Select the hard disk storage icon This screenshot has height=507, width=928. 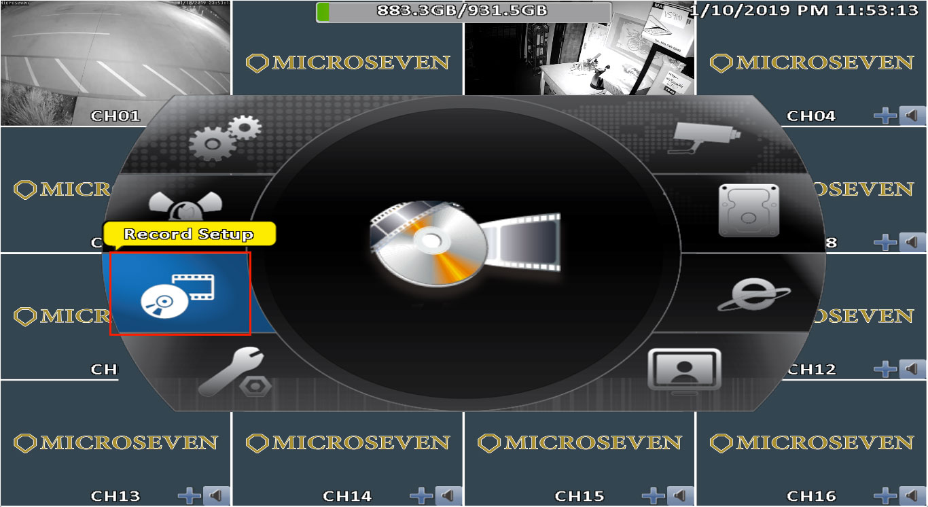point(749,211)
